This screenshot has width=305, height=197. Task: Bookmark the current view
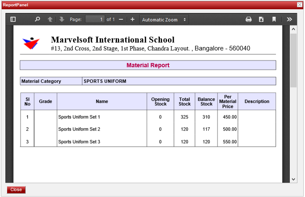274,19
